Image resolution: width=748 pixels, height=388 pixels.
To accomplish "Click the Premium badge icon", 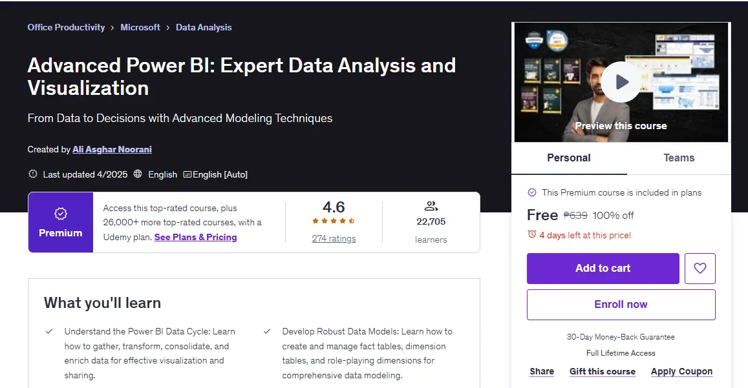I will coord(61,214).
